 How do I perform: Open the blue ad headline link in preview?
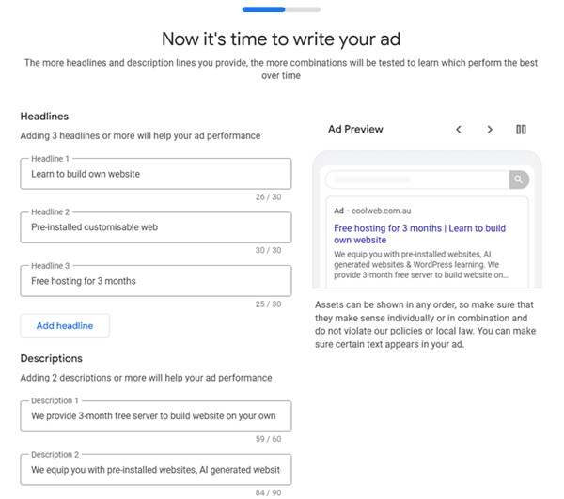419,234
